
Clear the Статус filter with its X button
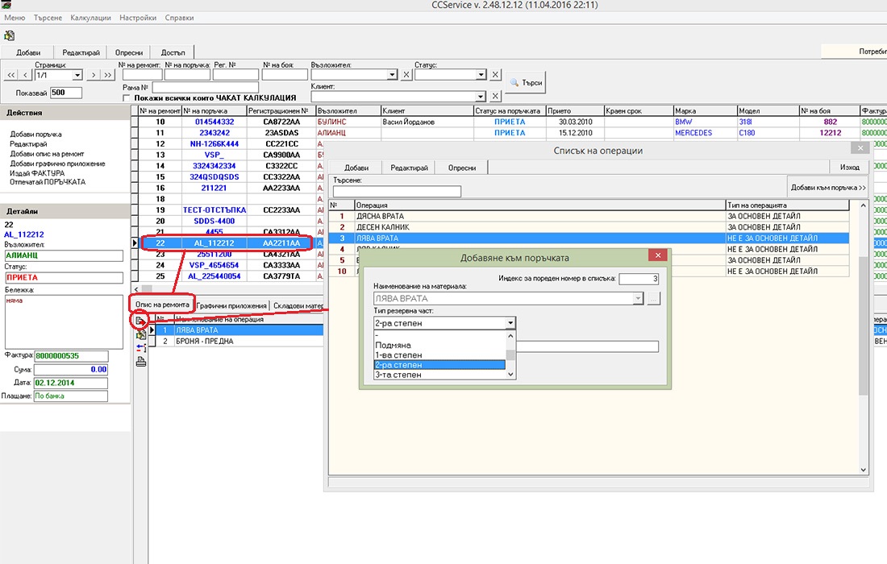point(495,75)
